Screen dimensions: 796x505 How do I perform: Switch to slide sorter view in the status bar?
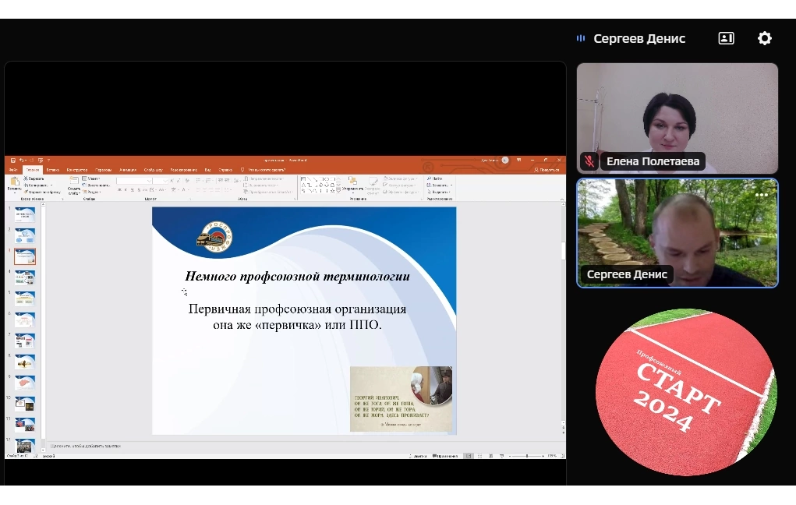479,456
